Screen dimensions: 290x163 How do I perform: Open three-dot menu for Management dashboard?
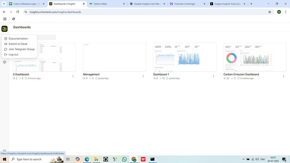pos(143,76)
